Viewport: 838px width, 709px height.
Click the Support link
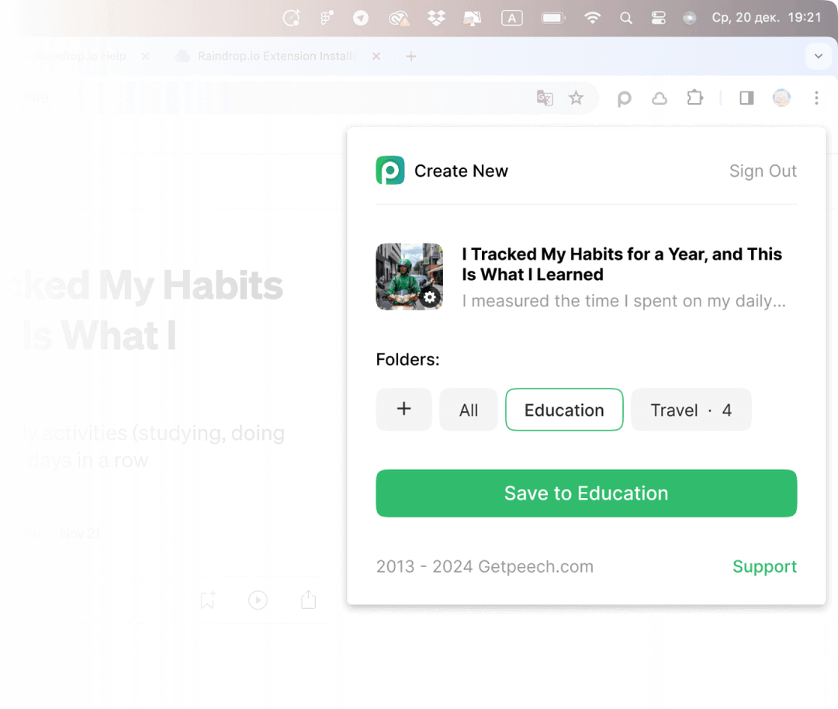pos(764,566)
